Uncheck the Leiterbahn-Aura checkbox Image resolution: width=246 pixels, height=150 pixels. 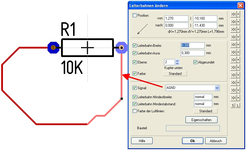coord(135,53)
